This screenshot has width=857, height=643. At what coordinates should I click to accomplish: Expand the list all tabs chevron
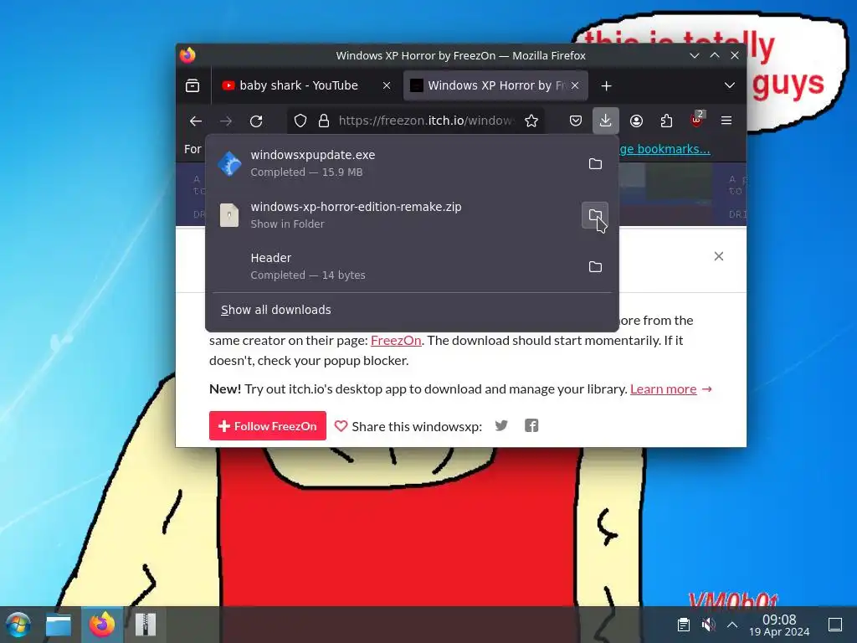click(729, 86)
